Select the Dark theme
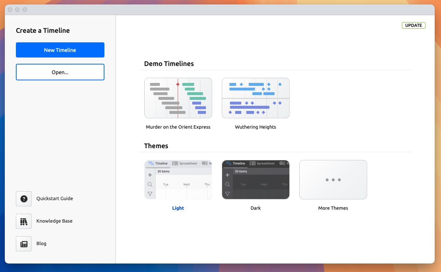 (x=256, y=179)
